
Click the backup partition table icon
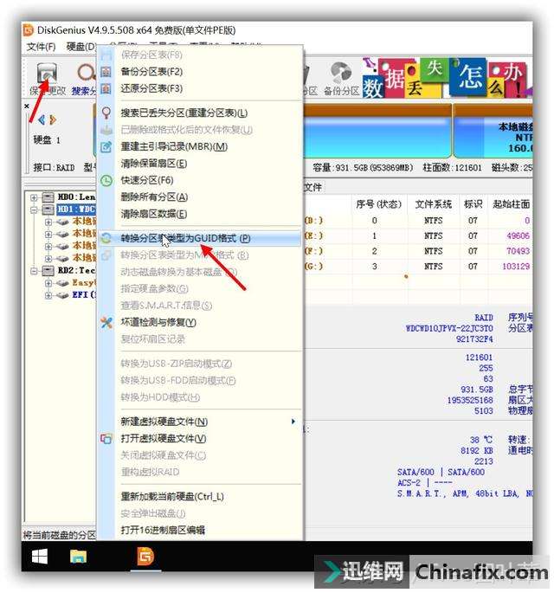(x=106, y=72)
